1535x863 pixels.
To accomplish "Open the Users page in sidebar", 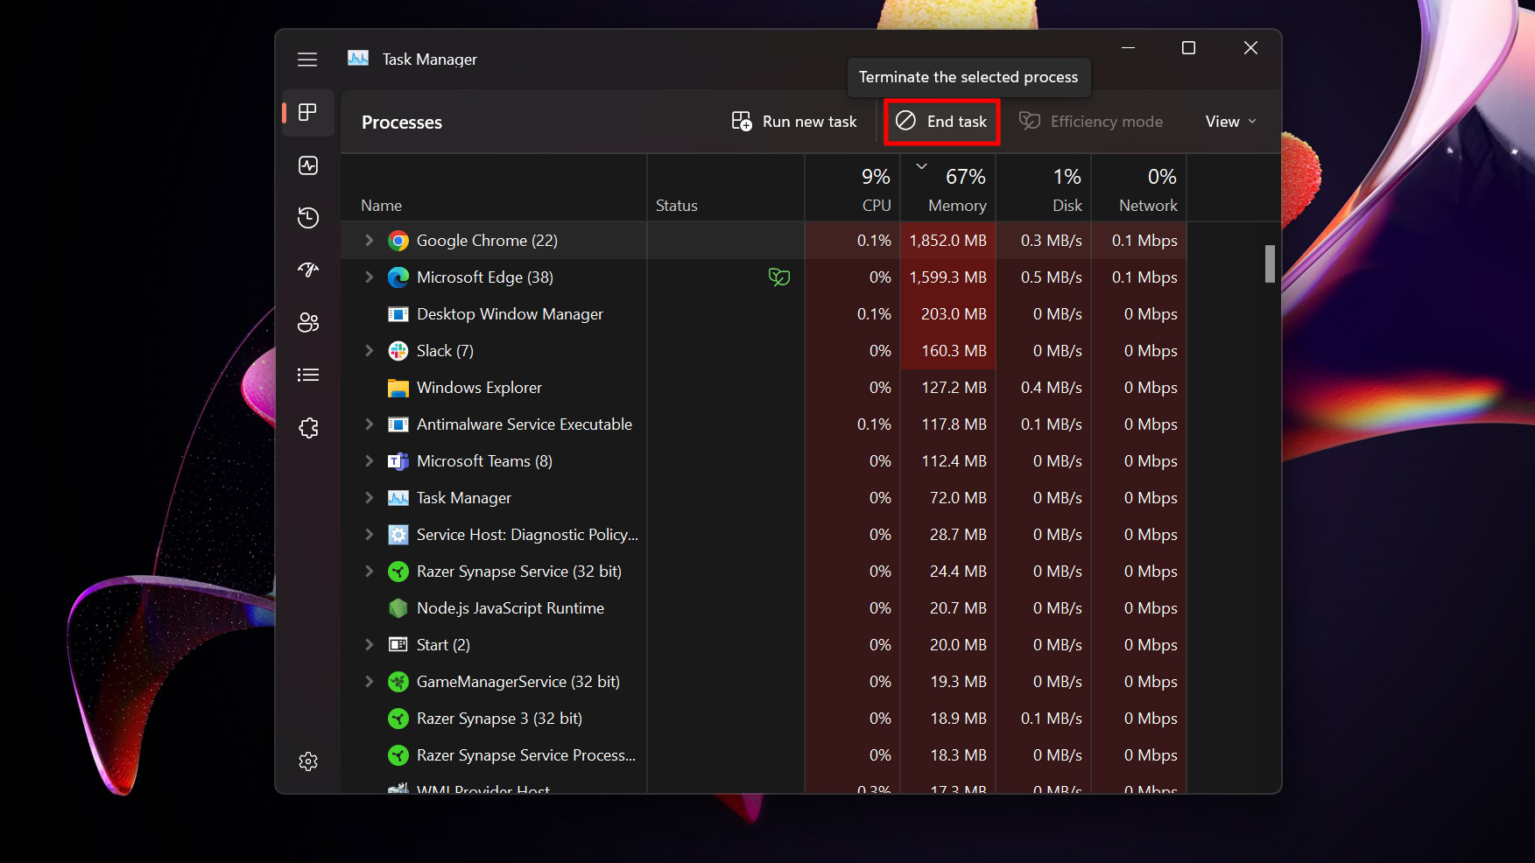I will (308, 323).
